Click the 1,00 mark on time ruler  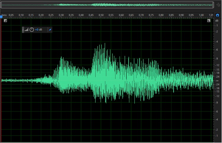click(x=201, y=15)
